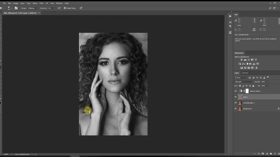Add a Color Balance adjustment
The height and width of the screenshot is (157, 280).
point(243,64)
